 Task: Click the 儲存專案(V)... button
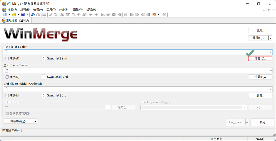coord(19,121)
